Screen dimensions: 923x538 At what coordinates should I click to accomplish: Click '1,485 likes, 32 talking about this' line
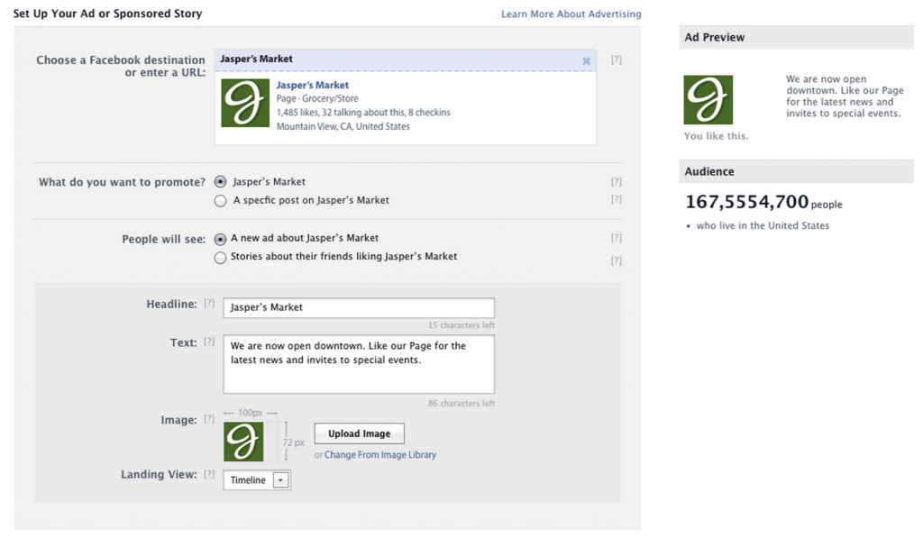tap(363, 113)
